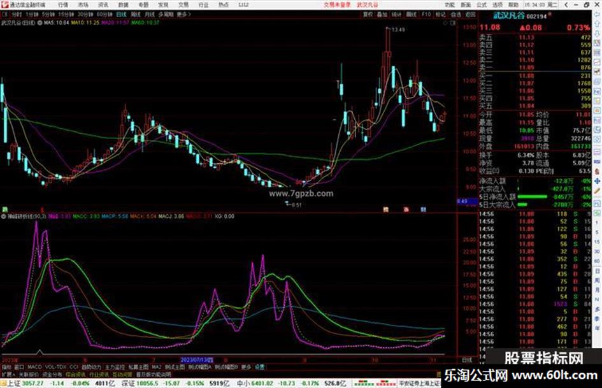Select the 15分钟 period

coord(66,14)
